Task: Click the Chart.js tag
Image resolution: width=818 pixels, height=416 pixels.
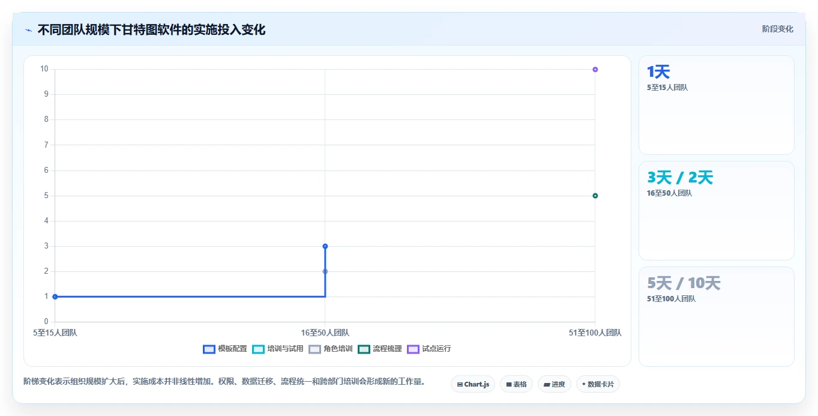Action: 473,384
